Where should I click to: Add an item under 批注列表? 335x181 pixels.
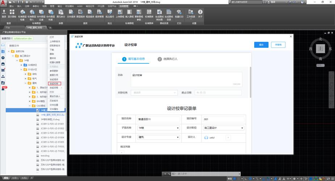click(x=121, y=152)
